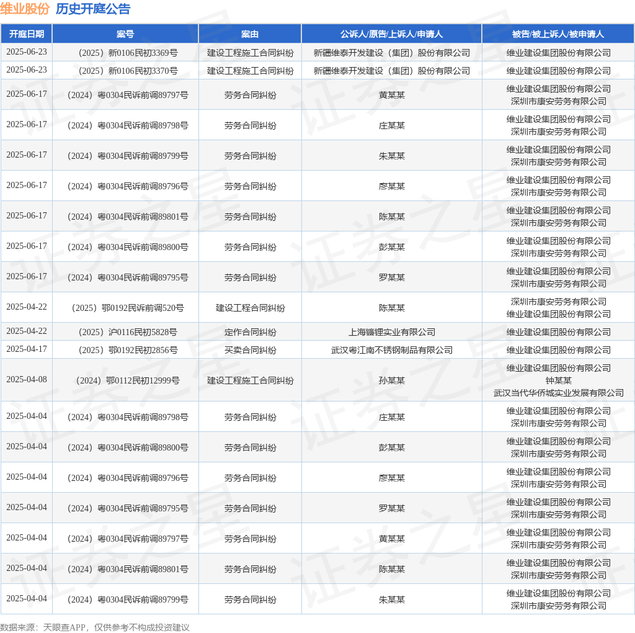
Task: Click the plaintiff in the 沪0116民初5828号 row
Action: (392, 332)
